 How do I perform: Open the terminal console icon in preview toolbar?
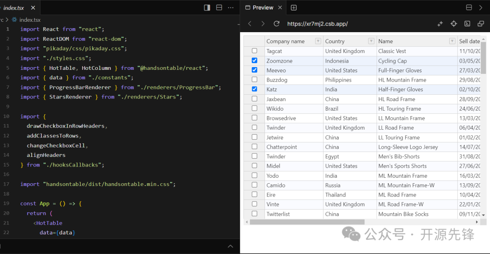point(467,24)
